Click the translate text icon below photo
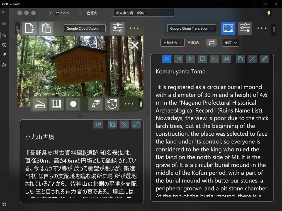This screenshot has height=211, width=282. 95,104
